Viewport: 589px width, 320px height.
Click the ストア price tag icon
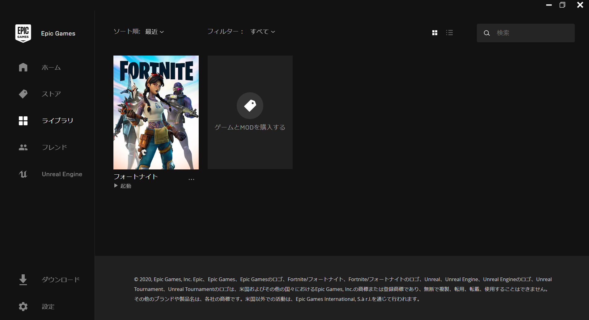[x=23, y=94]
